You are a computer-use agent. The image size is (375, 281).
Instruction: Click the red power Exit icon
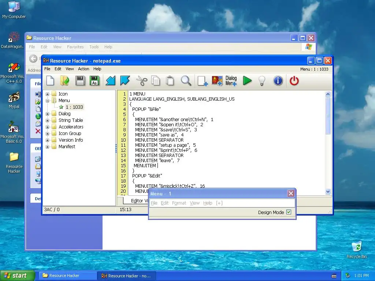pos(294,81)
